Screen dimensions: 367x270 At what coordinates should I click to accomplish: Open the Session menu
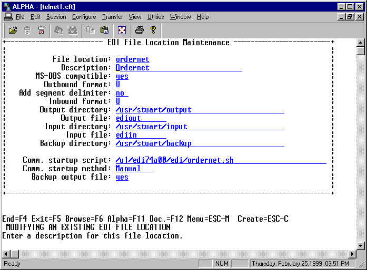56,17
